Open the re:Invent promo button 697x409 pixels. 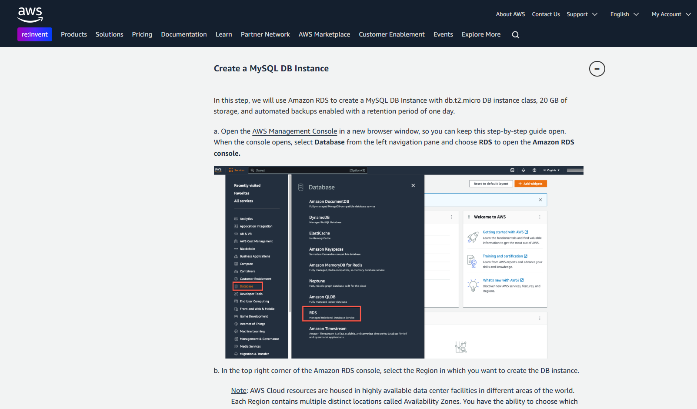click(x=35, y=34)
